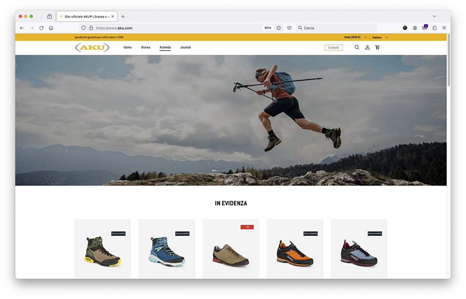The image size is (466, 299).
Task: Open the Firefox View icon
Action: pos(49,16)
